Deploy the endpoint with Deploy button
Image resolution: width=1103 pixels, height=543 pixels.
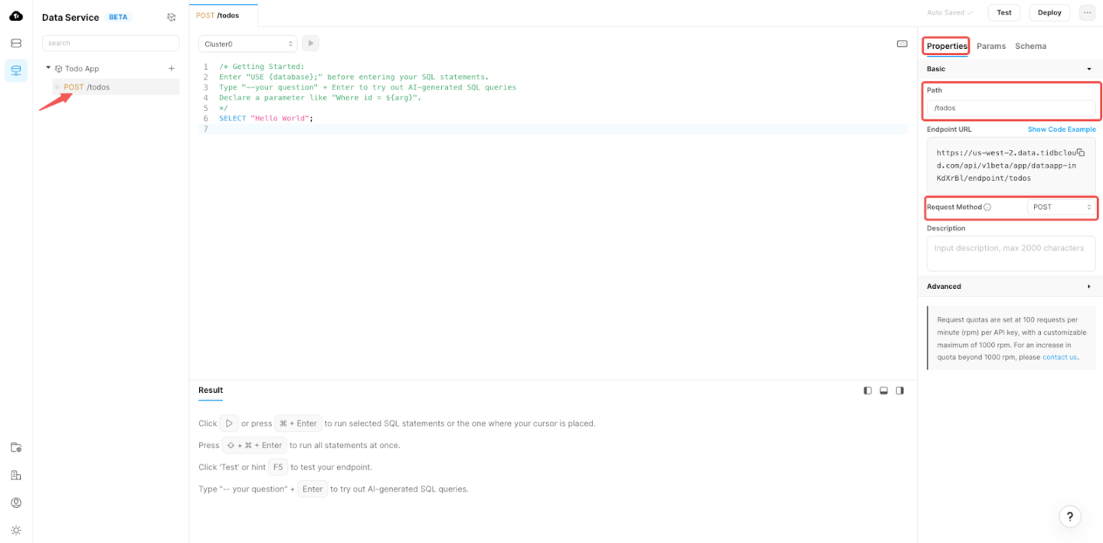[x=1049, y=12]
